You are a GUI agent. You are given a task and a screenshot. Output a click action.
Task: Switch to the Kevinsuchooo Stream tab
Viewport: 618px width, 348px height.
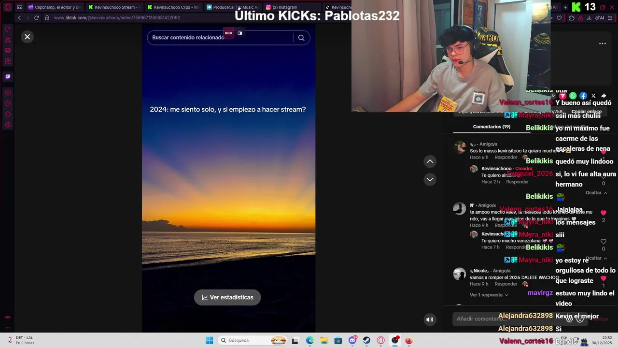point(114,7)
